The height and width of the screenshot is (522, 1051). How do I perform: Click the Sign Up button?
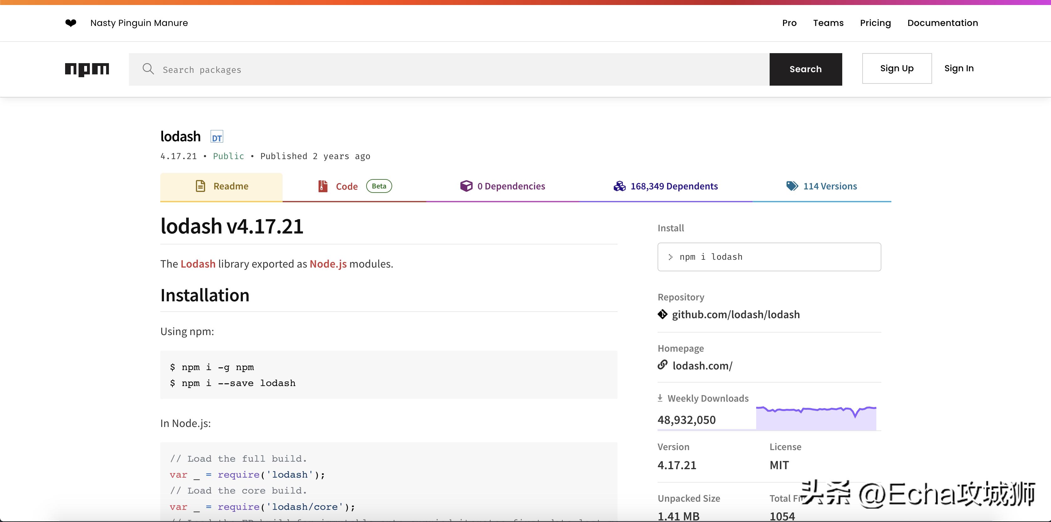[x=896, y=68]
